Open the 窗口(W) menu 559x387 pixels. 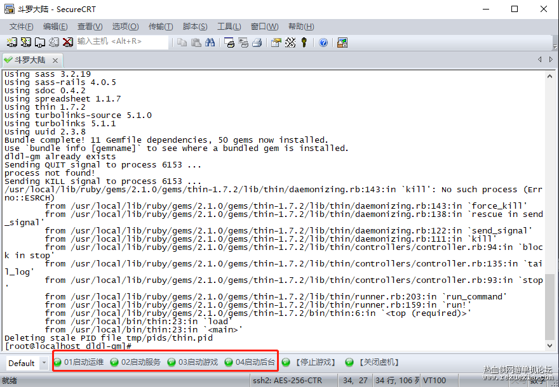point(264,27)
